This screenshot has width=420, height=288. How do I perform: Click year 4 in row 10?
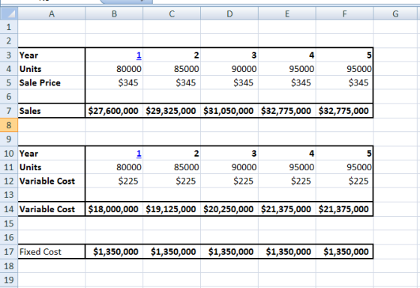(311, 154)
